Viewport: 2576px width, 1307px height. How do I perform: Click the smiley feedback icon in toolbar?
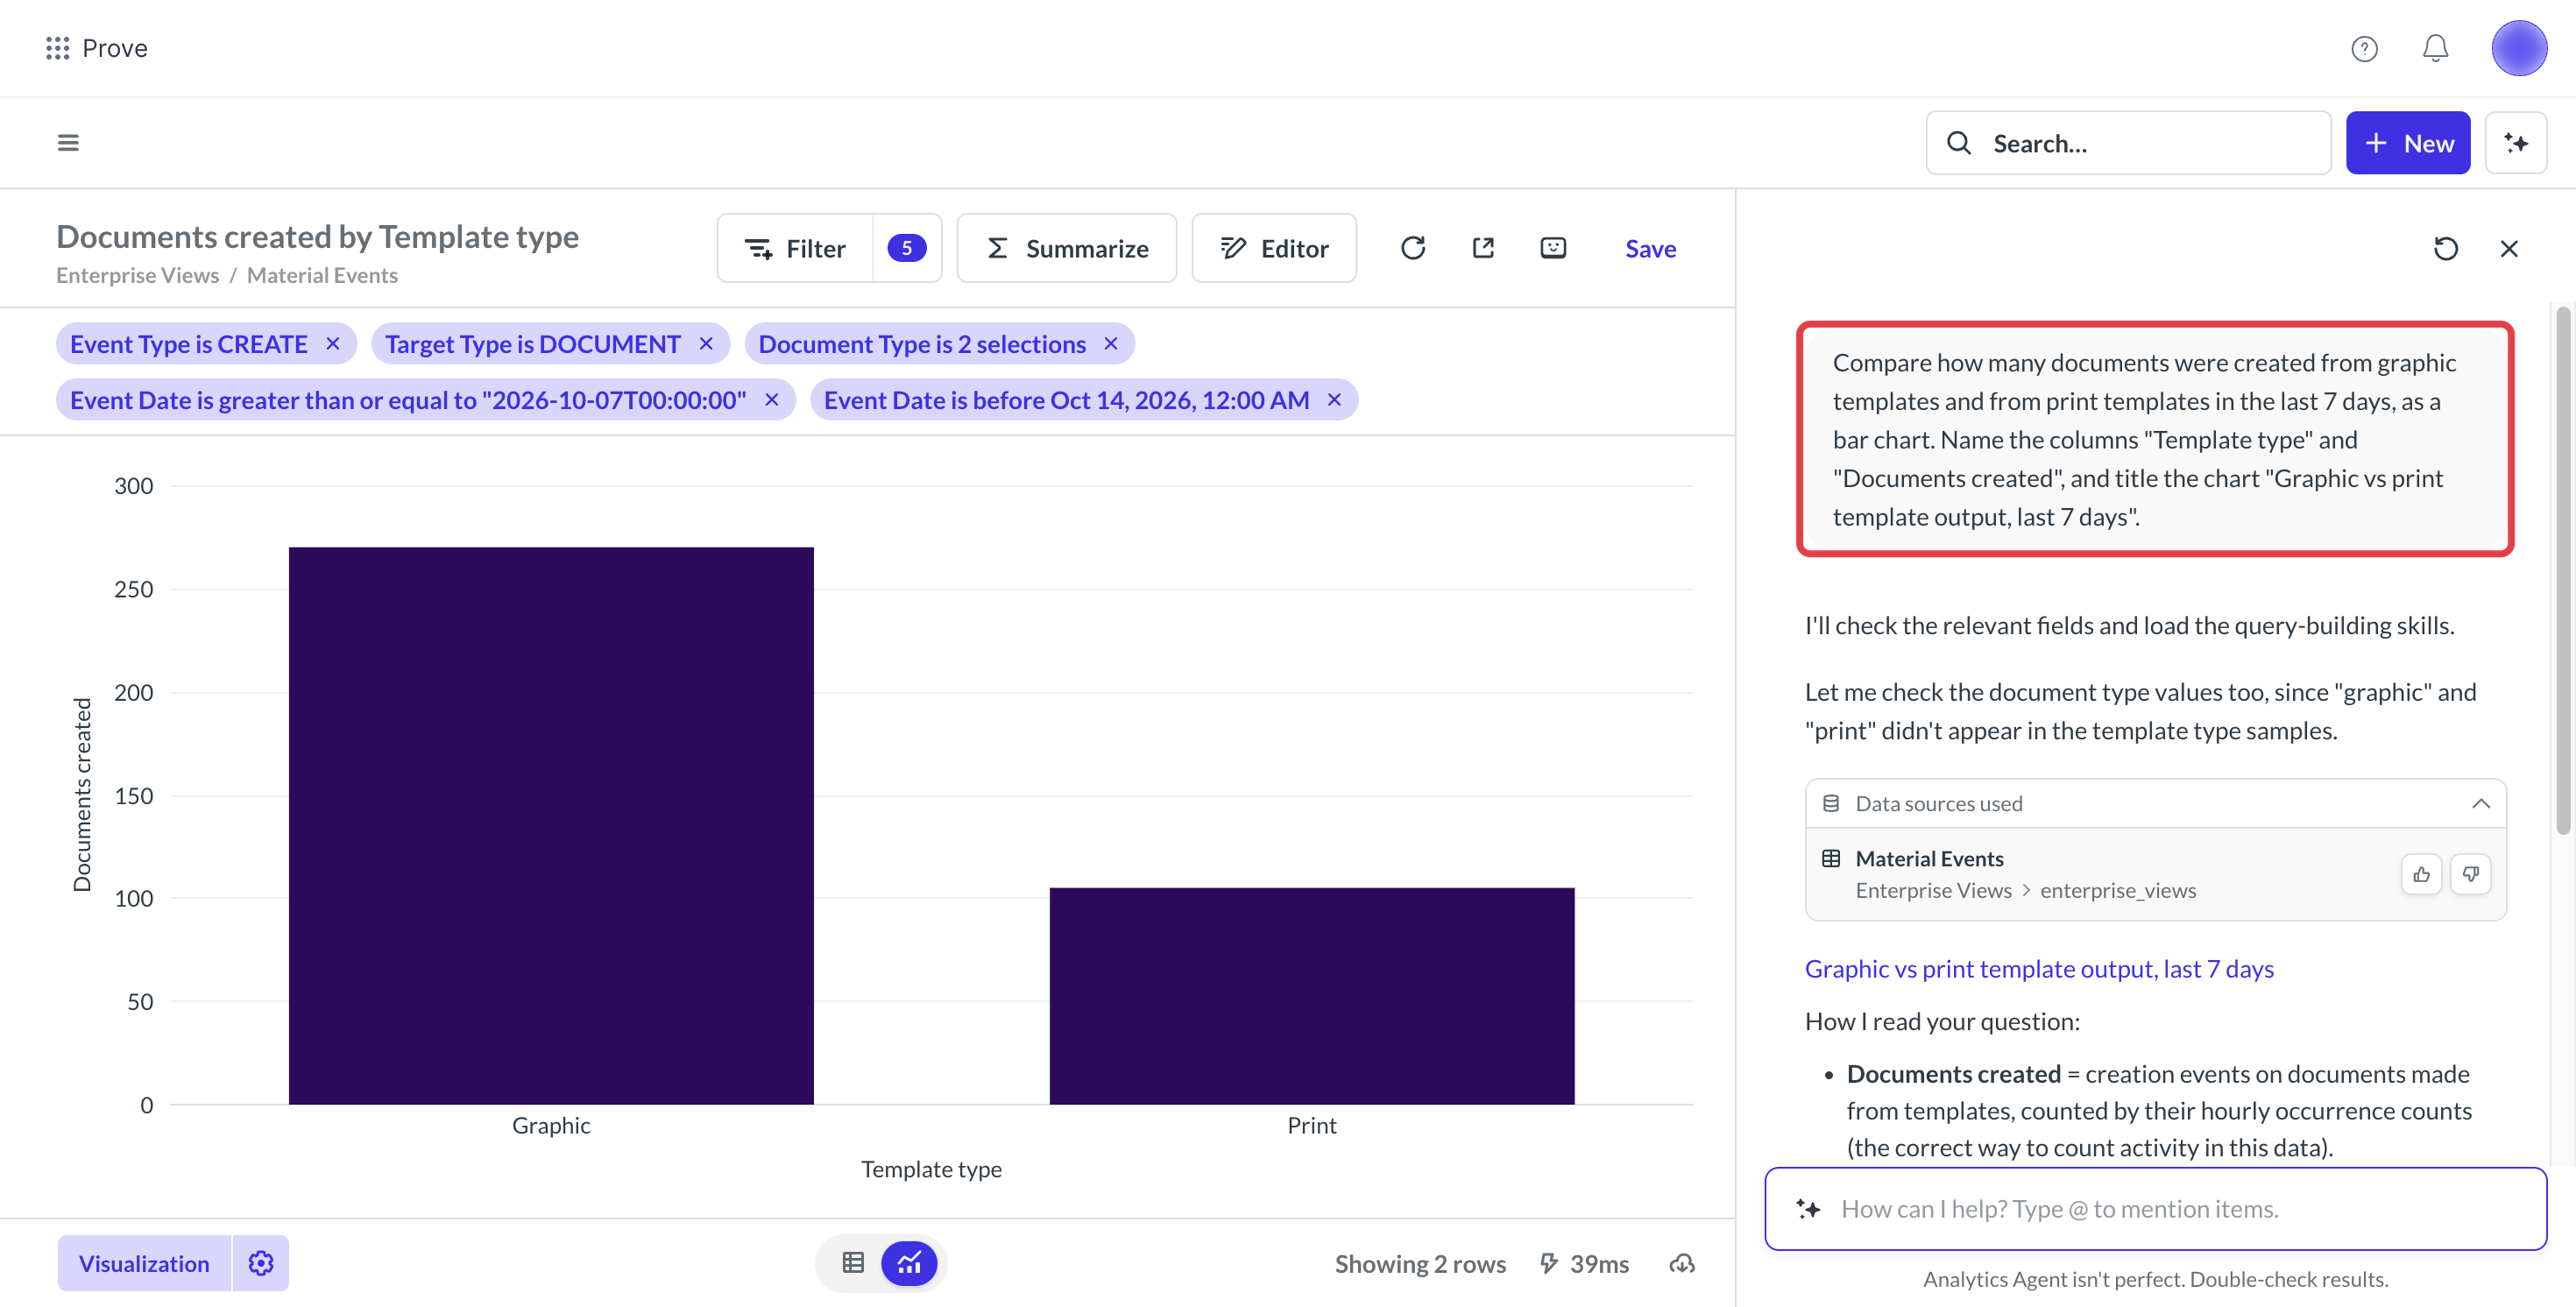(x=1552, y=248)
